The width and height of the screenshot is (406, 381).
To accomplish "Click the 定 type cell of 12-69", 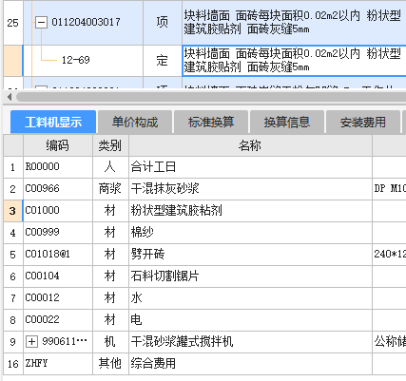I will [163, 61].
